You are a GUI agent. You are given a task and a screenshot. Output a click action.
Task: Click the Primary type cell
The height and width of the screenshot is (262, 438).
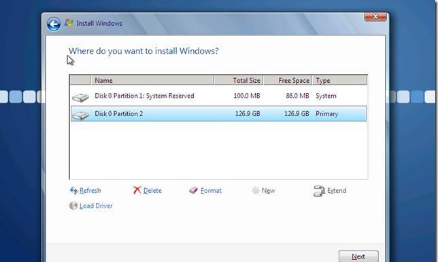pos(327,114)
